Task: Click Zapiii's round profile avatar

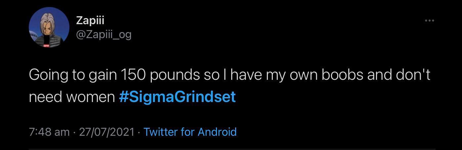Action: pyautogui.click(x=49, y=27)
